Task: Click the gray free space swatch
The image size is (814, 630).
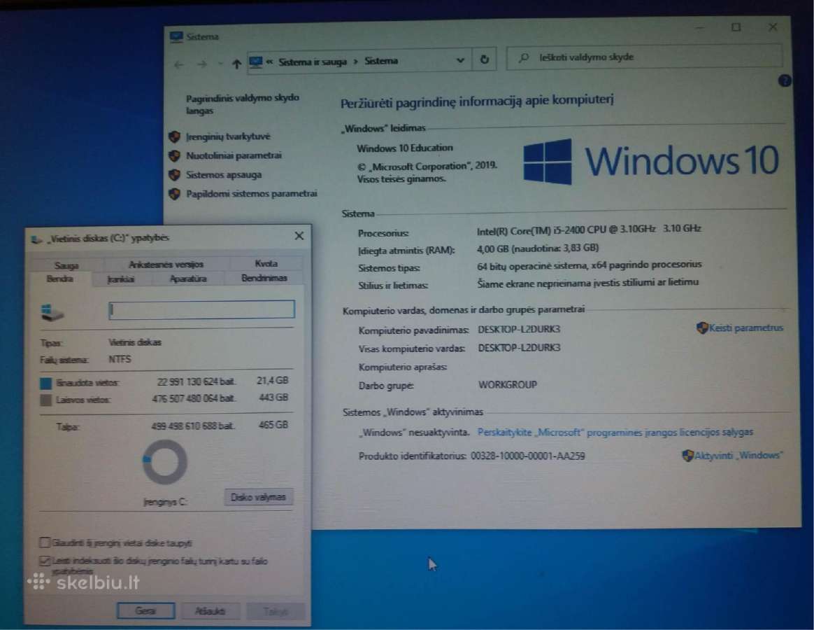Action: (x=45, y=400)
